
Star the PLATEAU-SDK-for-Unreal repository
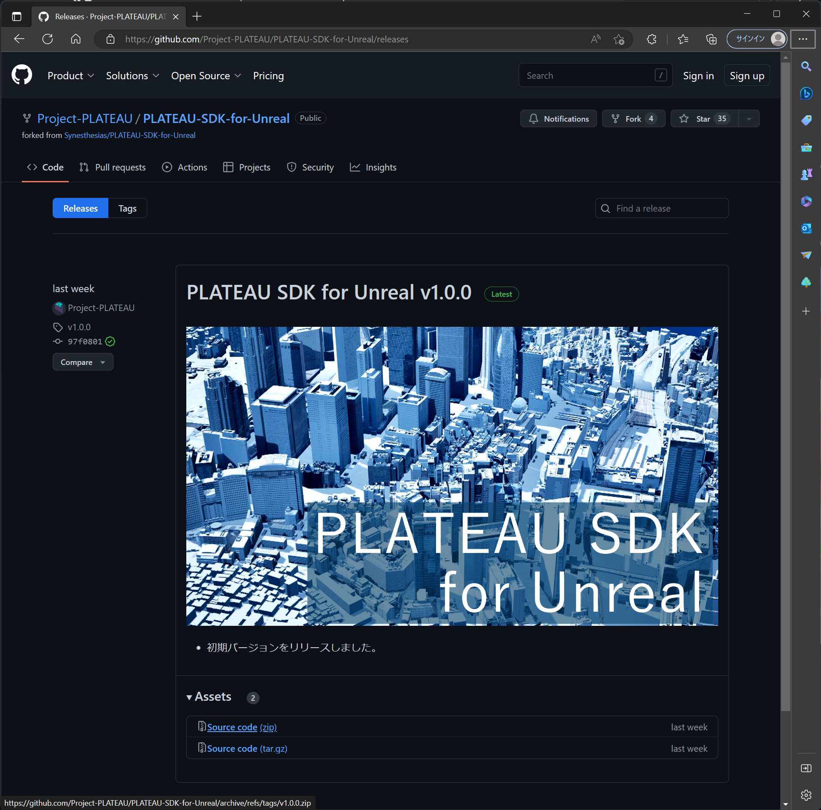click(x=702, y=119)
